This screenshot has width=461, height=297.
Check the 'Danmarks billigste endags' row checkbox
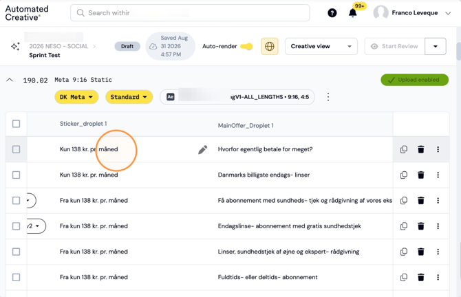17,175
